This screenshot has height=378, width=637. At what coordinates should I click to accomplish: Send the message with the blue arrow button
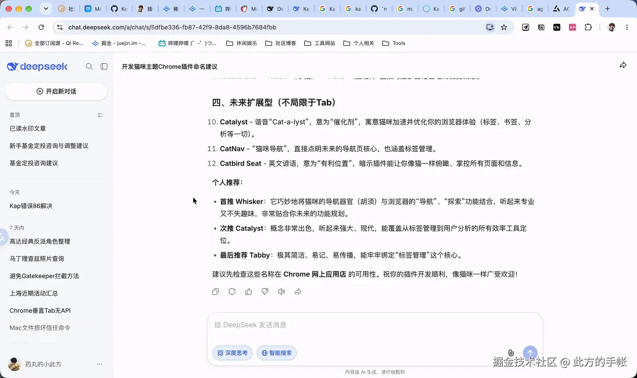530,353
